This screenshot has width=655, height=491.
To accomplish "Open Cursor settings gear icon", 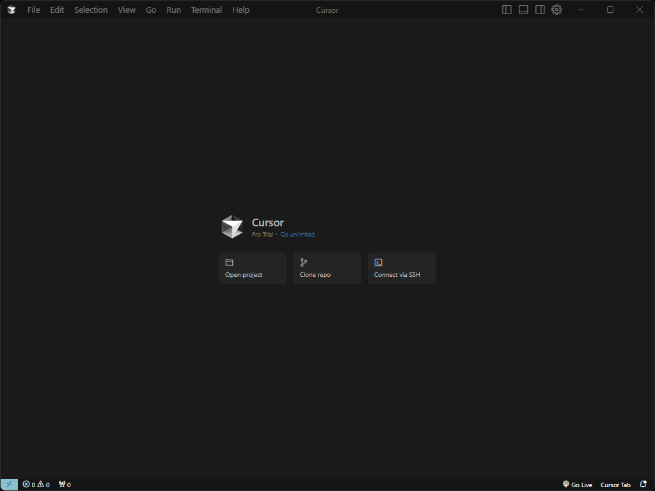I will [556, 10].
